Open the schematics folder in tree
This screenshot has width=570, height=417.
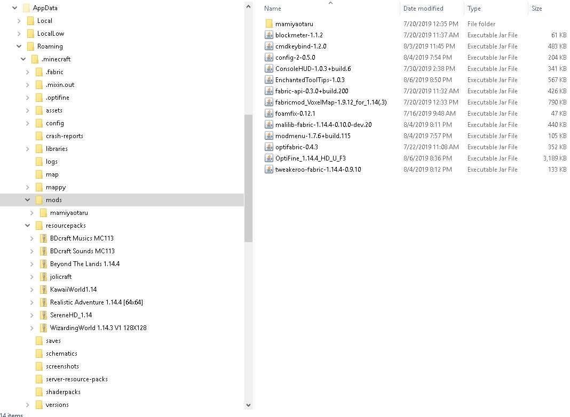click(61, 354)
